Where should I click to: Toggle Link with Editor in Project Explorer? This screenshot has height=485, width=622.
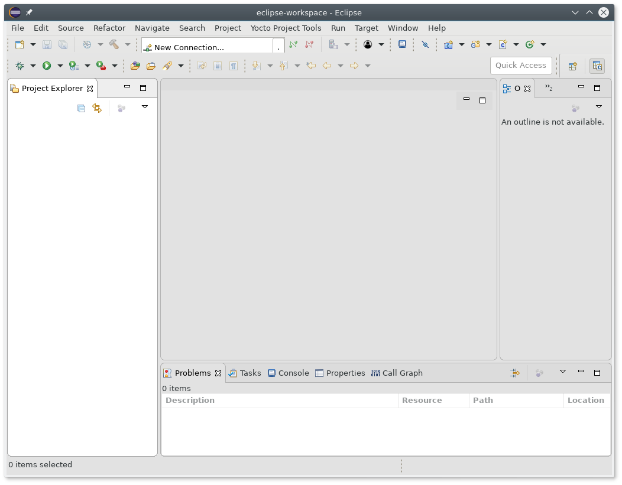pyautogui.click(x=97, y=108)
